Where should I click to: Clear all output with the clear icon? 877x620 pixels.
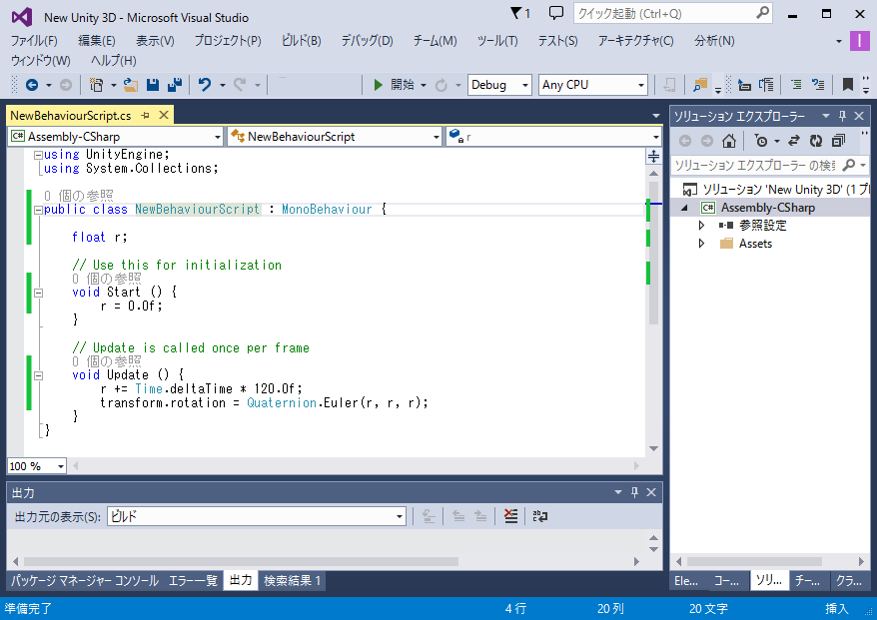coord(511,516)
